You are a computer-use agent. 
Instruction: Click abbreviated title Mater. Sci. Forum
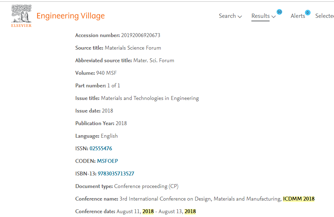pyautogui.click(x=154, y=60)
